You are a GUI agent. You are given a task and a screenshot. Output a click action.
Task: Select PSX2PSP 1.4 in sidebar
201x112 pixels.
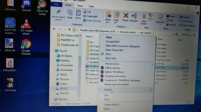click(66, 40)
